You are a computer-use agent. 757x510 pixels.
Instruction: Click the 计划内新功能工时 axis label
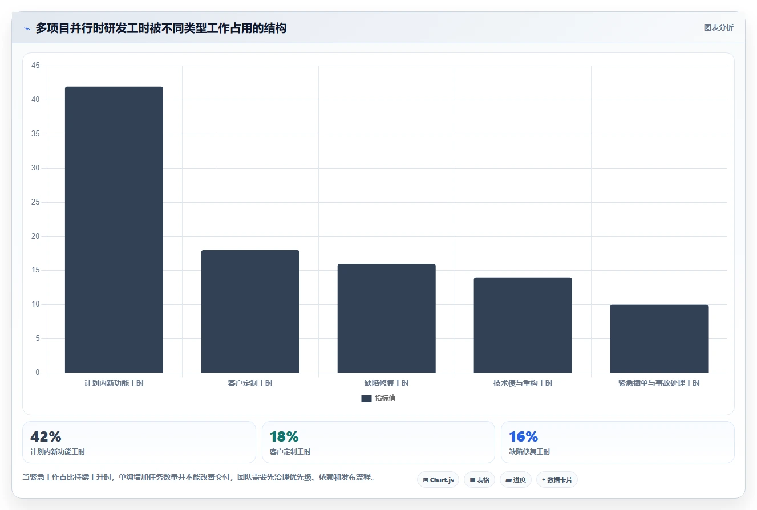point(114,383)
